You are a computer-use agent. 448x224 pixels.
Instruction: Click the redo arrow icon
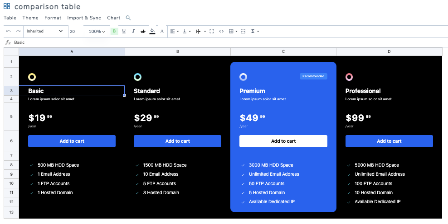pyautogui.click(x=18, y=31)
